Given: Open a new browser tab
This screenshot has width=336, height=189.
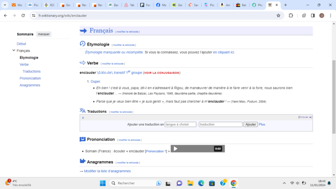Looking at the screenshot, I should (286, 5).
